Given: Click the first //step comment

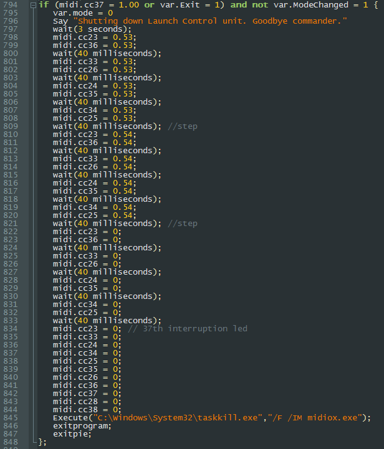Looking at the screenshot, I should 183,126.
